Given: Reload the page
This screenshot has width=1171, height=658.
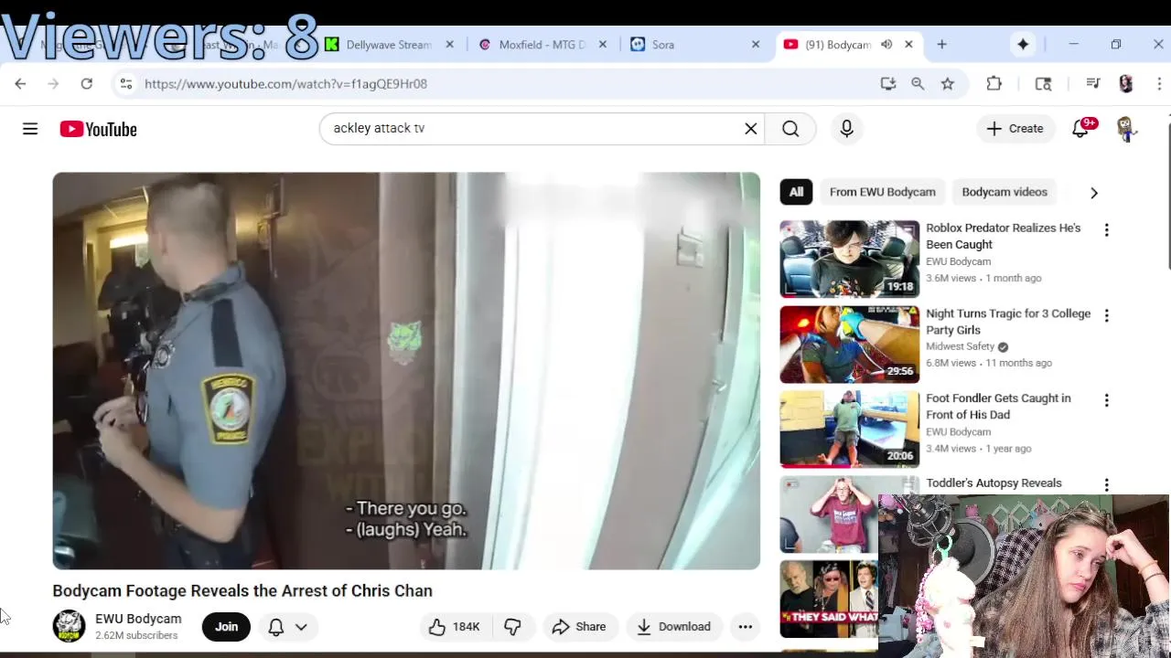Looking at the screenshot, I should tap(86, 83).
